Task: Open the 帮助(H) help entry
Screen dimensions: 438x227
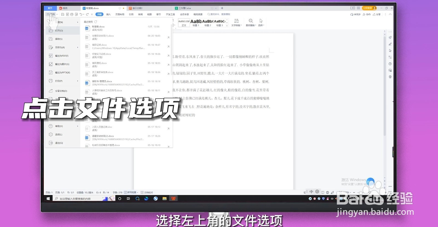Action: click(63, 126)
